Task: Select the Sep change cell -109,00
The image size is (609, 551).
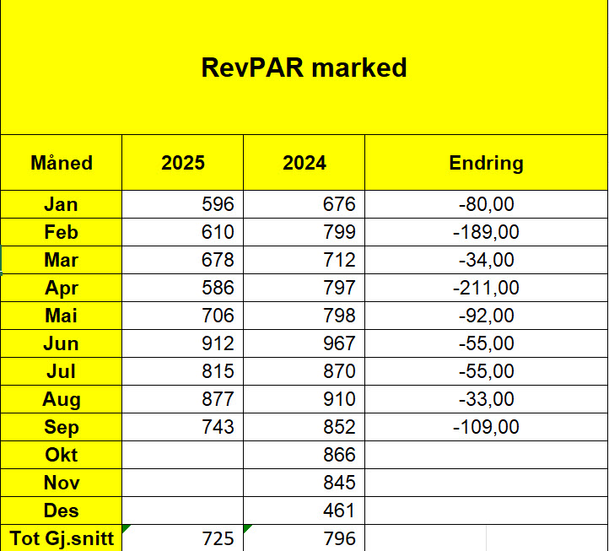Action: pyautogui.click(x=486, y=427)
